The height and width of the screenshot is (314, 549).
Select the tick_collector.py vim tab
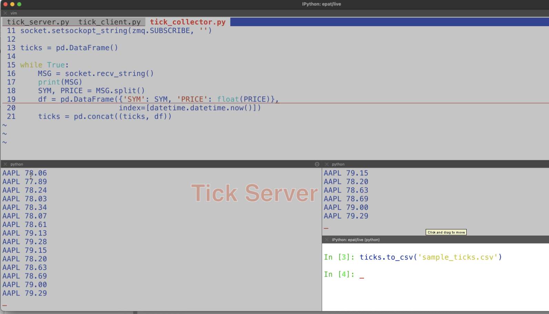(x=188, y=22)
